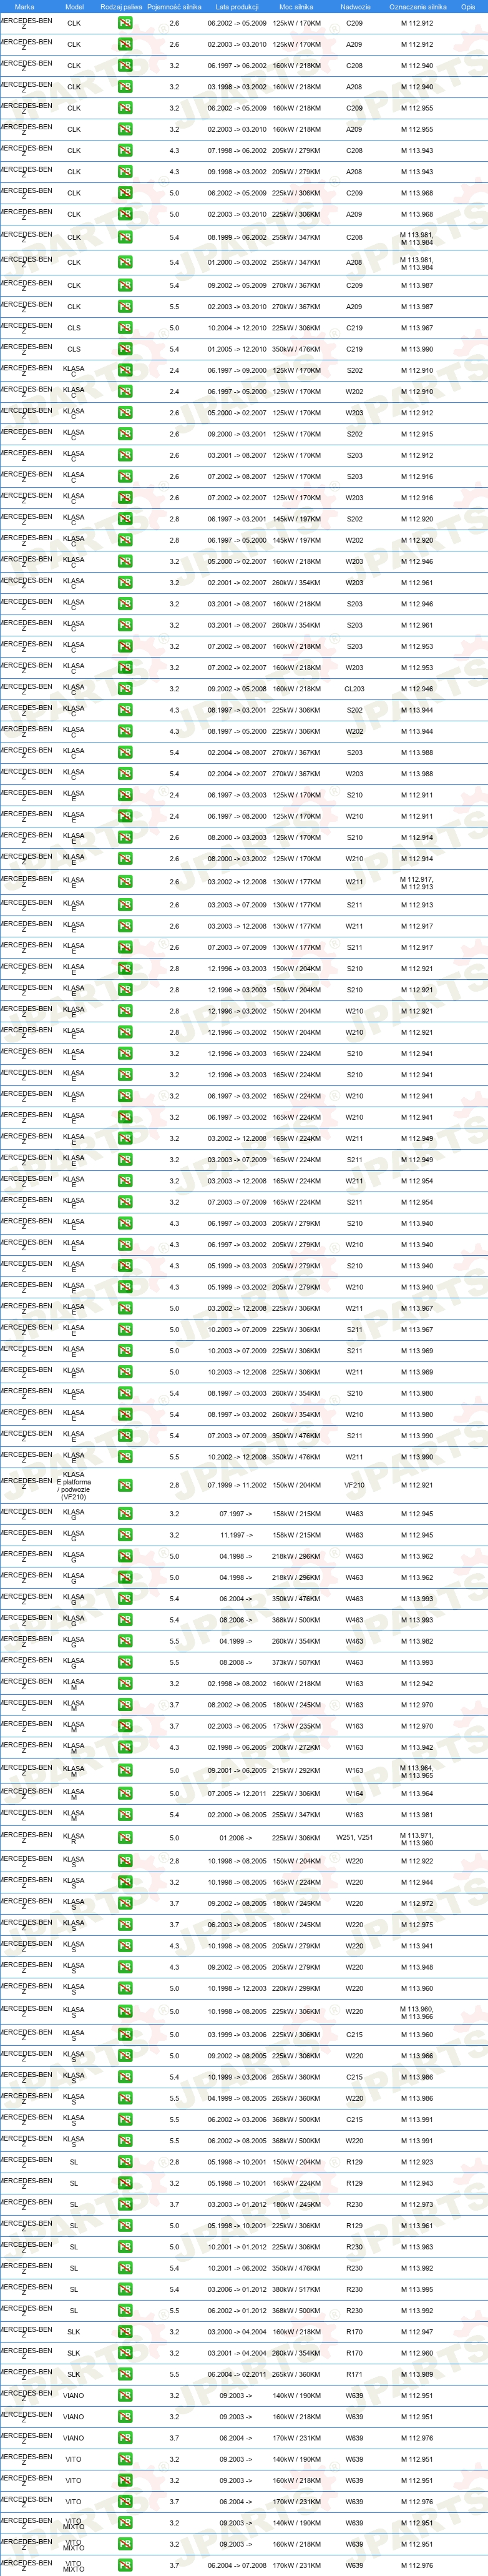Click the Model column header
Image resolution: width=488 pixels, height=2576 pixels.
74,7
